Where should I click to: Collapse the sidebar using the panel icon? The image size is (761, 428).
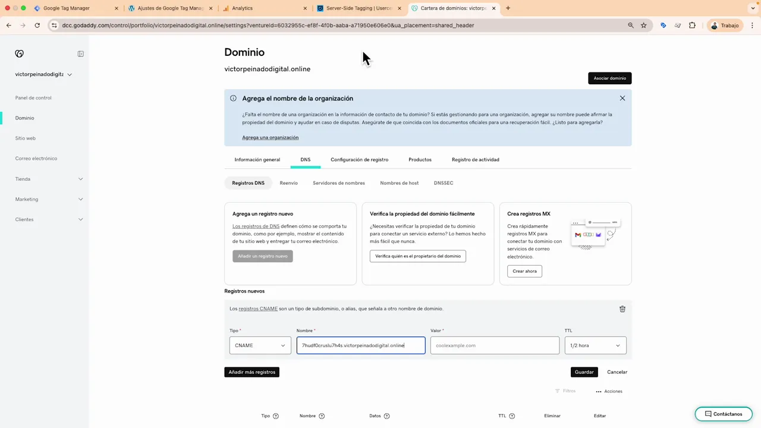point(81,53)
